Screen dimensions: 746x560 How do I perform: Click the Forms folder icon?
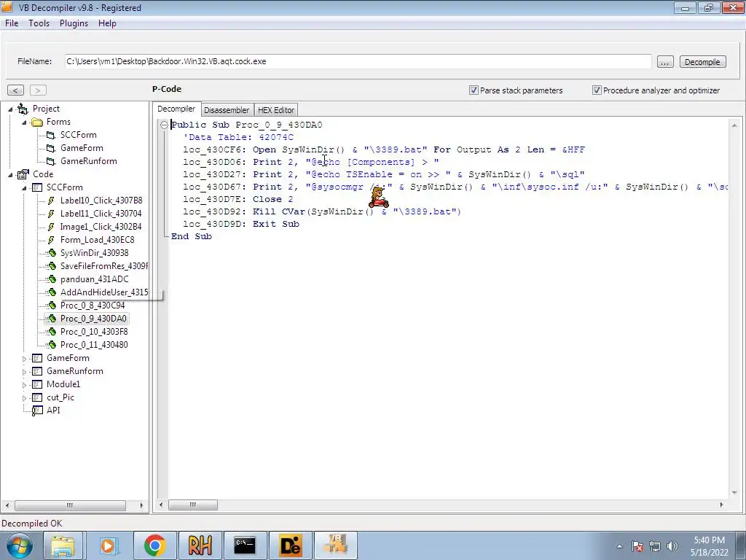[x=36, y=122]
